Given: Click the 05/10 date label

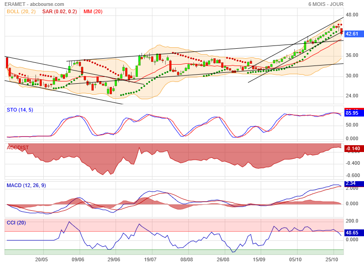Looking at the screenshot, I should coord(295,259).
